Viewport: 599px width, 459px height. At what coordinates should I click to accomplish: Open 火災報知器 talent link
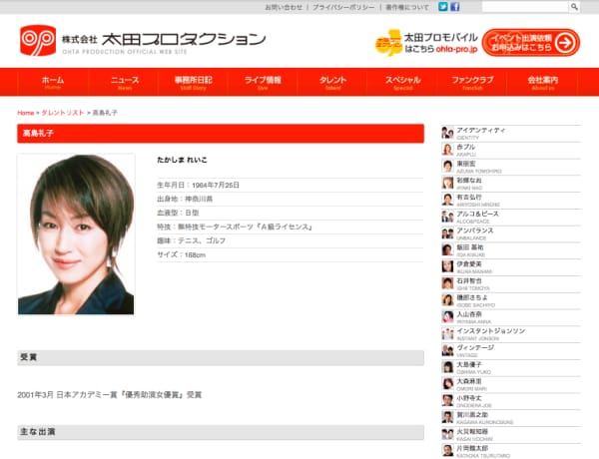(472, 431)
